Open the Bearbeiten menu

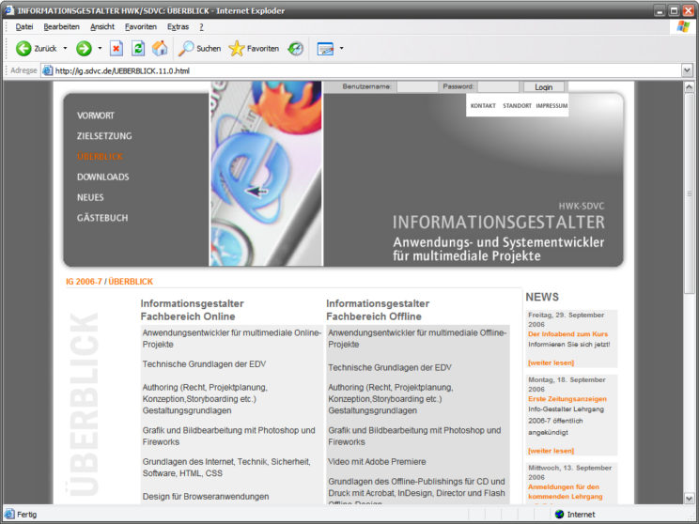coord(61,26)
